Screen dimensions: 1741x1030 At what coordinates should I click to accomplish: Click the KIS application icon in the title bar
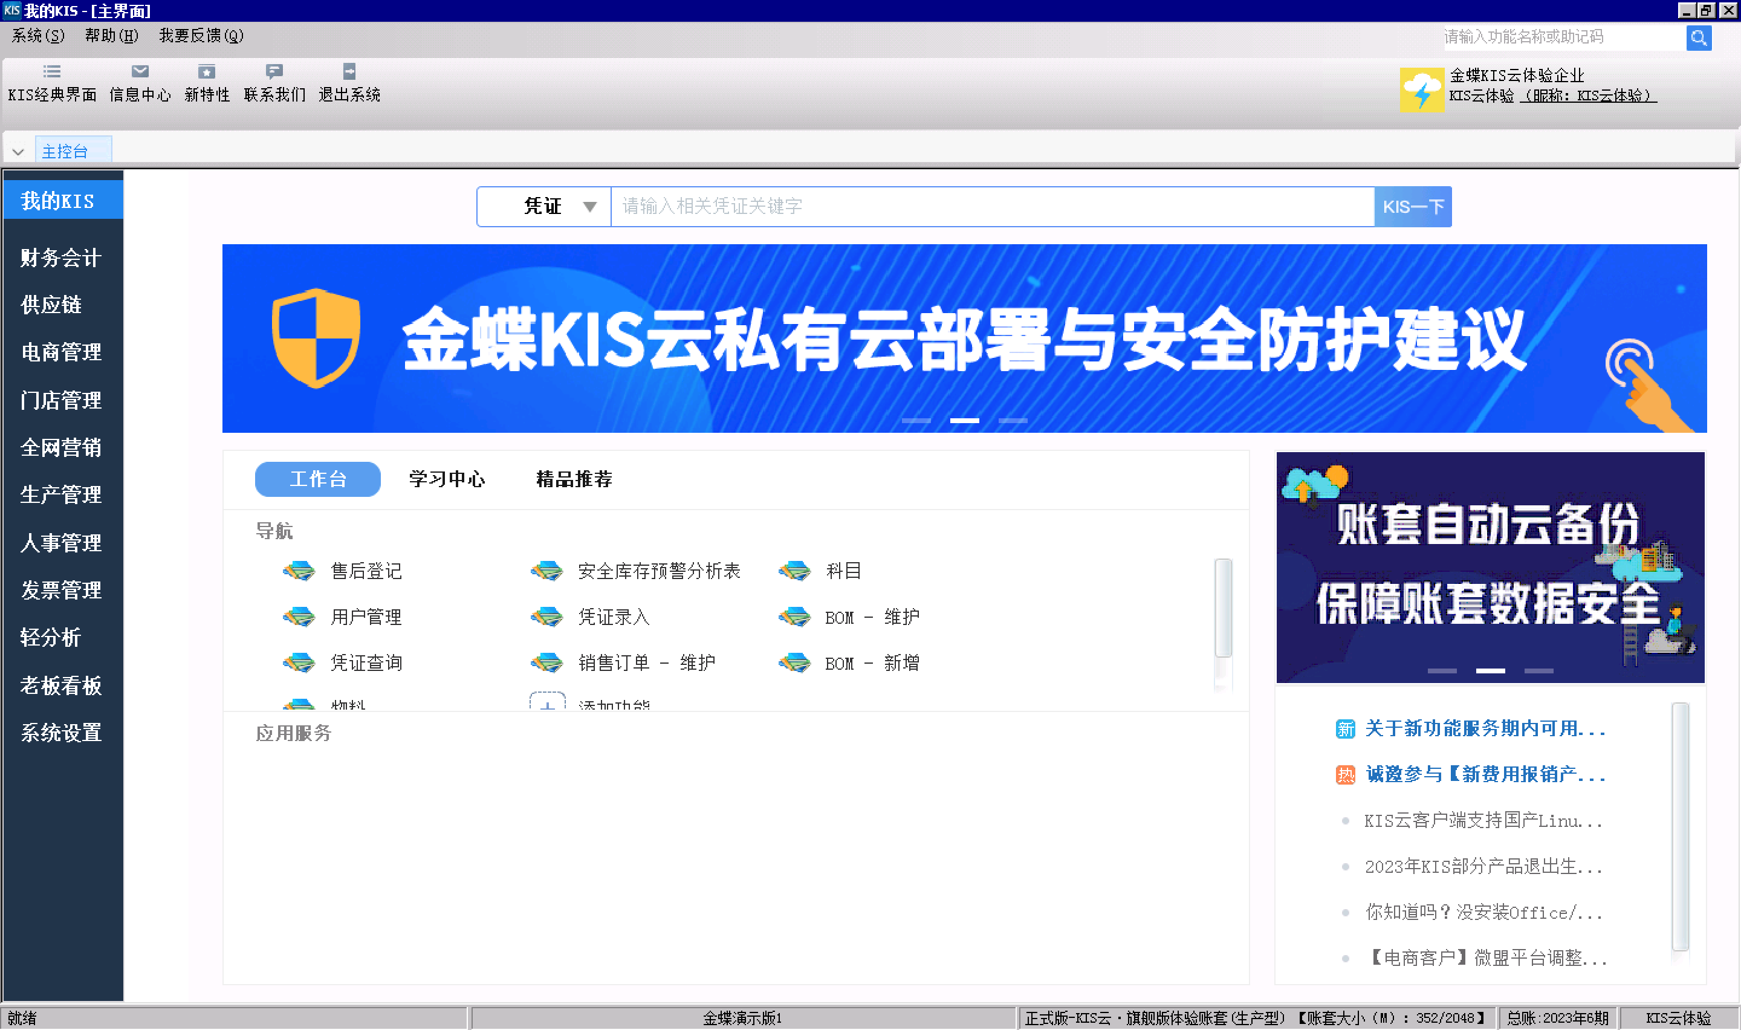coord(11,10)
